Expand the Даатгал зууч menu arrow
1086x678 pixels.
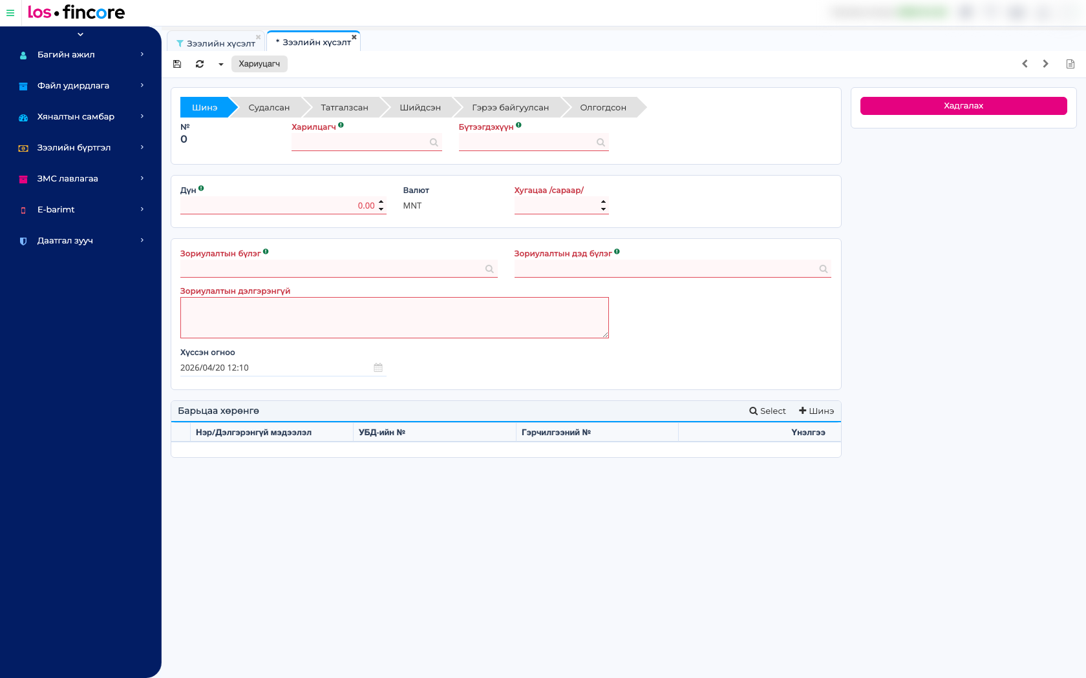click(142, 241)
